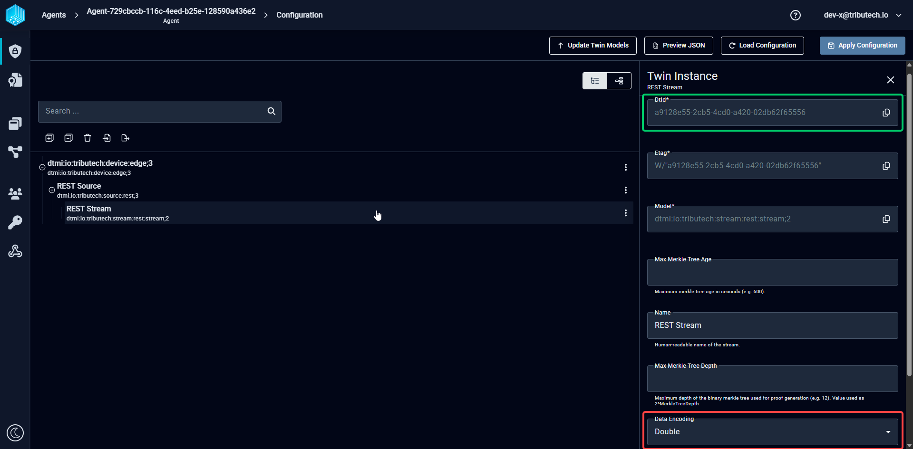Click Apply Configuration button
Viewport: 913px width, 449px height.
coord(863,46)
